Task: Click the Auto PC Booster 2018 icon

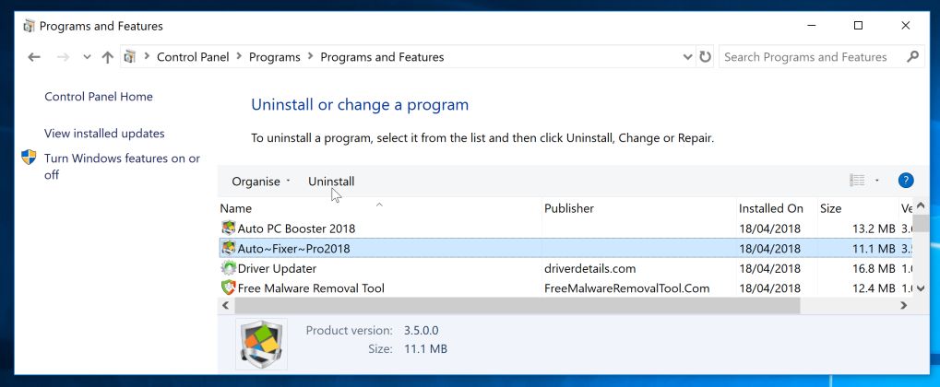Action: [229, 228]
